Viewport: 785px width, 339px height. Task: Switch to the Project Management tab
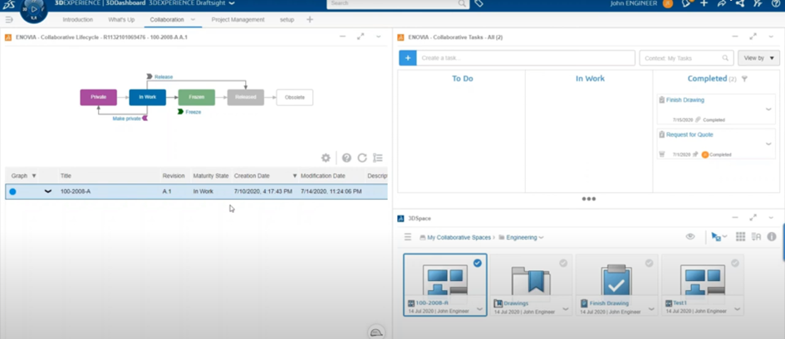(x=238, y=19)
